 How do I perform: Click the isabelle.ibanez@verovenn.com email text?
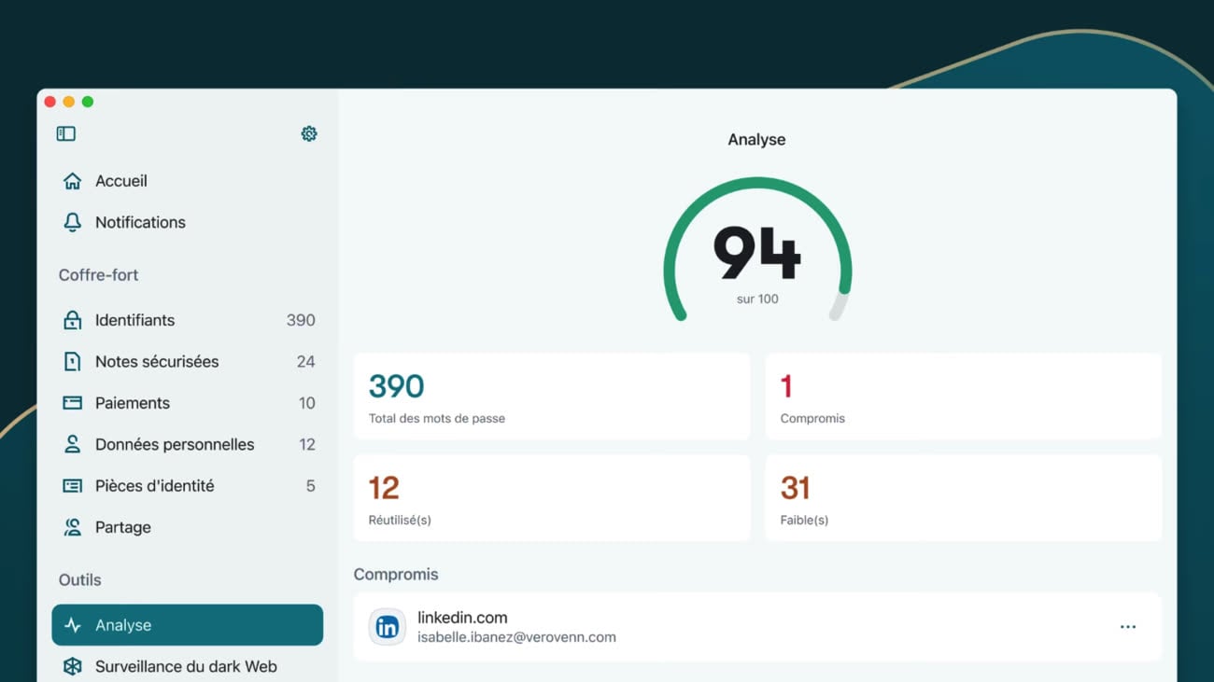516,637
